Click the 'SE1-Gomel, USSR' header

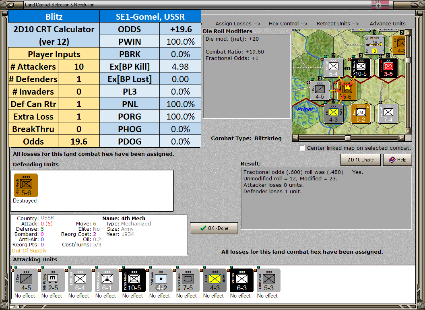coord(150,17)
